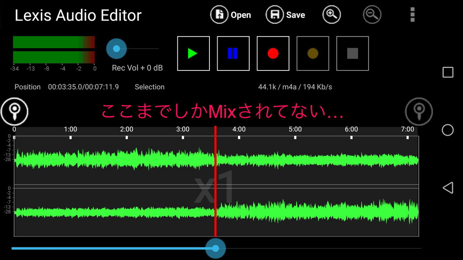Click the greyed-out zoom out magnifier
Viewport: 463px width, 260px height.
372,15
